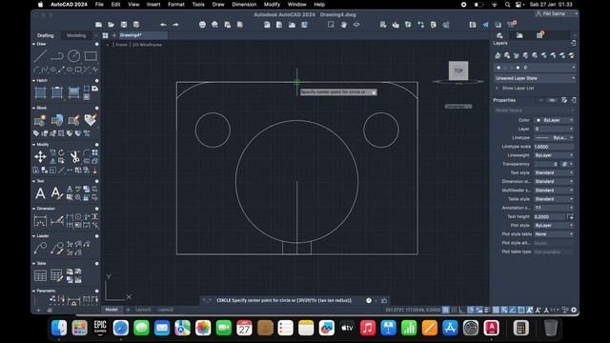Open the Unsaved Layer State dropdown
610x343 pixels.
point(535,78)
